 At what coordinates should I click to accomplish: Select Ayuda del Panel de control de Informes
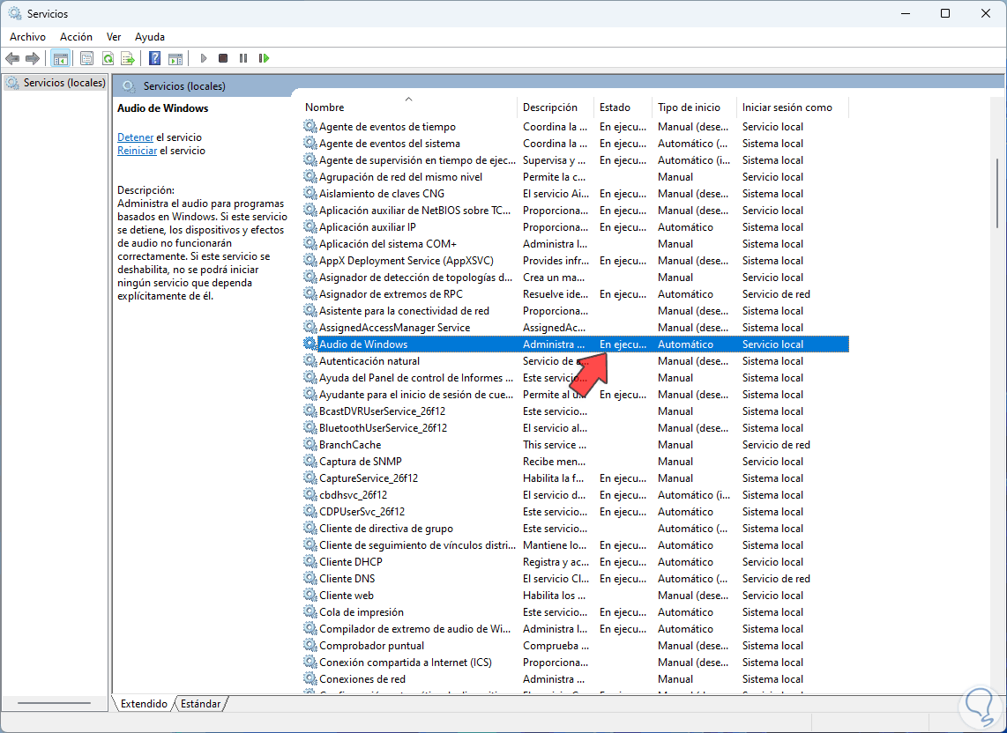416,377
